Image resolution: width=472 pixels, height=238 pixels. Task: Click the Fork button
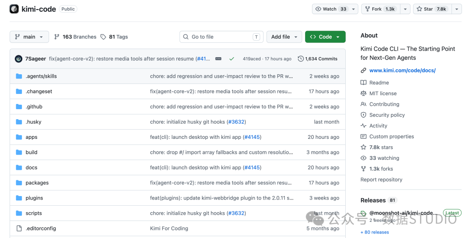pyautogui.click(x=381, y=9)
